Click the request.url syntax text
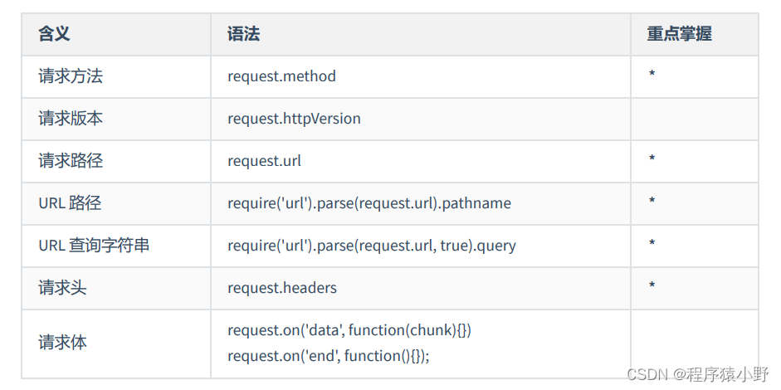 (264, 161)
